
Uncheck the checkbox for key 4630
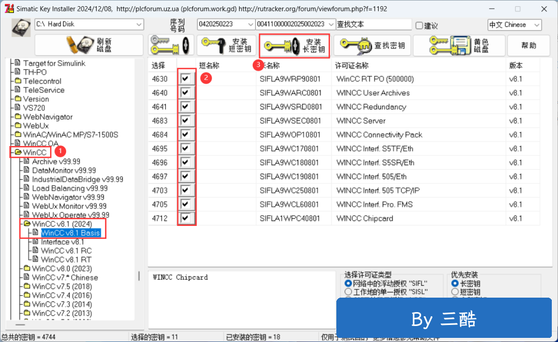pos(185,78)
